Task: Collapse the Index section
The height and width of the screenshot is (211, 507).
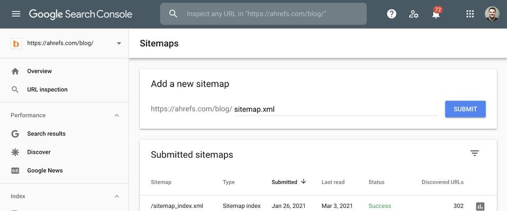Action: (117, 196)
